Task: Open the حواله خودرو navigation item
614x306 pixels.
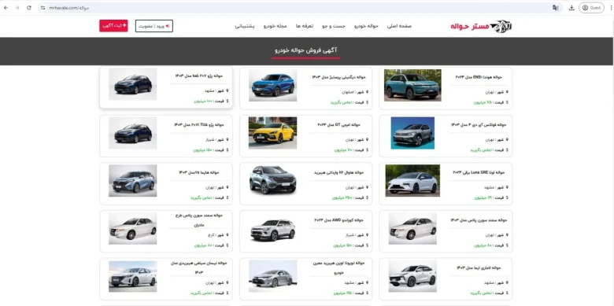Action: [x=366, y=26]
